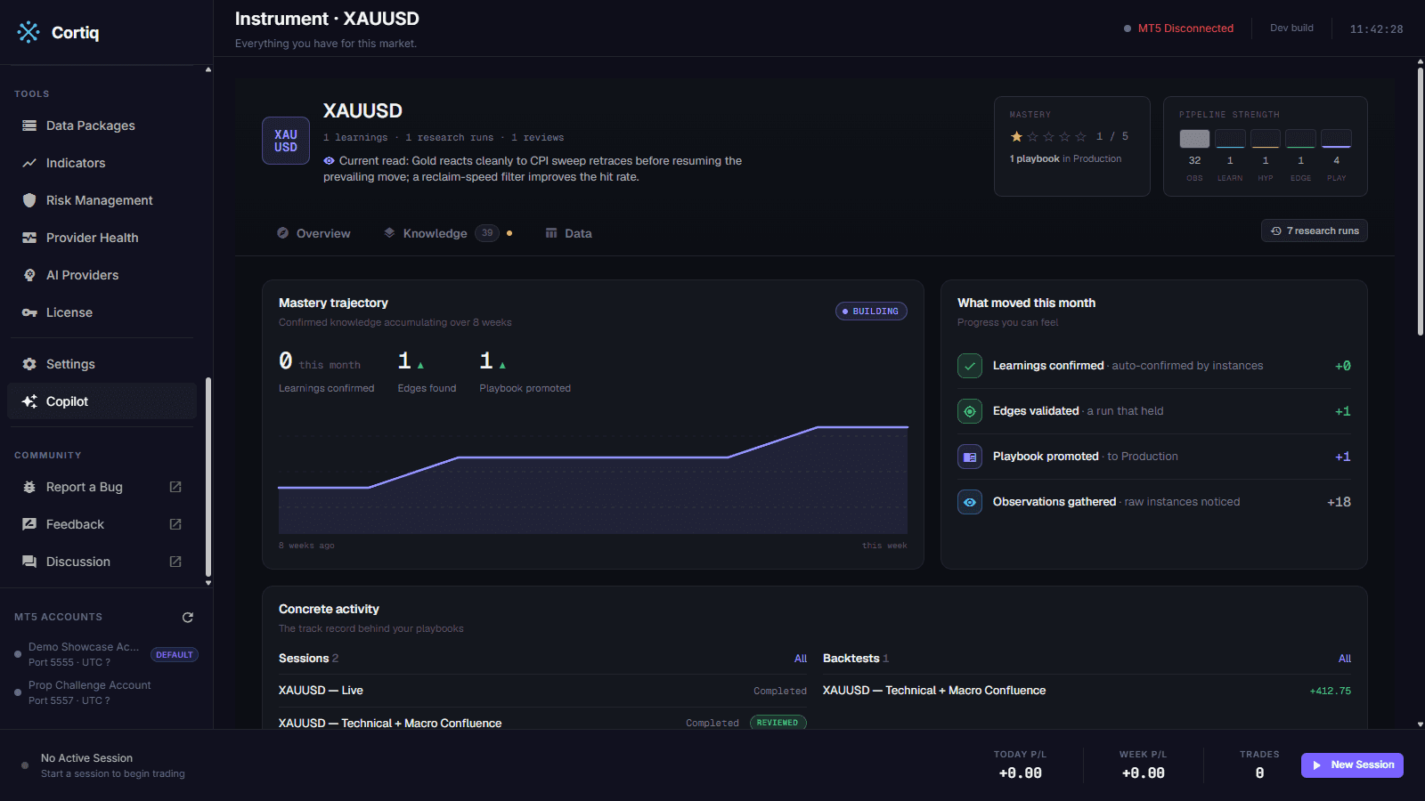Open XAUUSD Technical + Macro Confluence backtest
This screenshot has width=1425, height=801.
(x=1087, y=691)
